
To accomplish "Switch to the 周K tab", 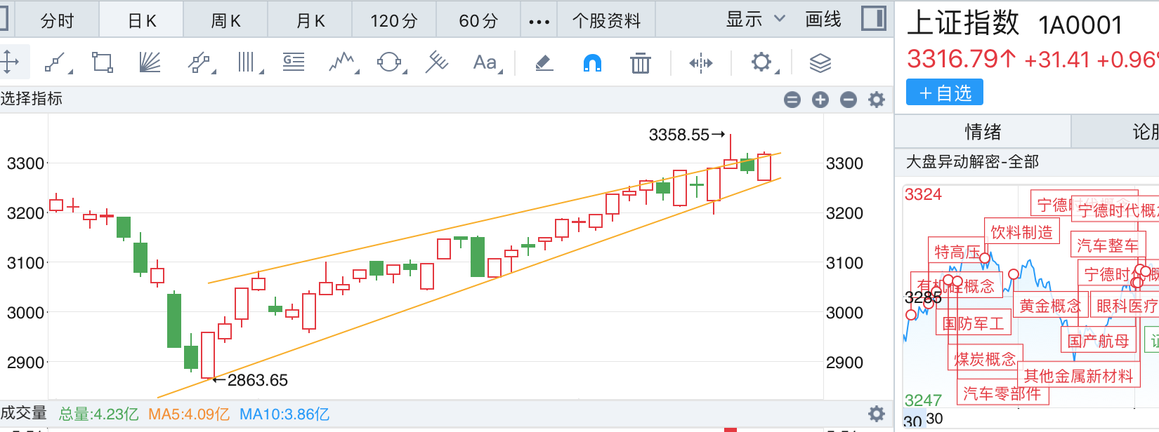I will pos(225,21).
